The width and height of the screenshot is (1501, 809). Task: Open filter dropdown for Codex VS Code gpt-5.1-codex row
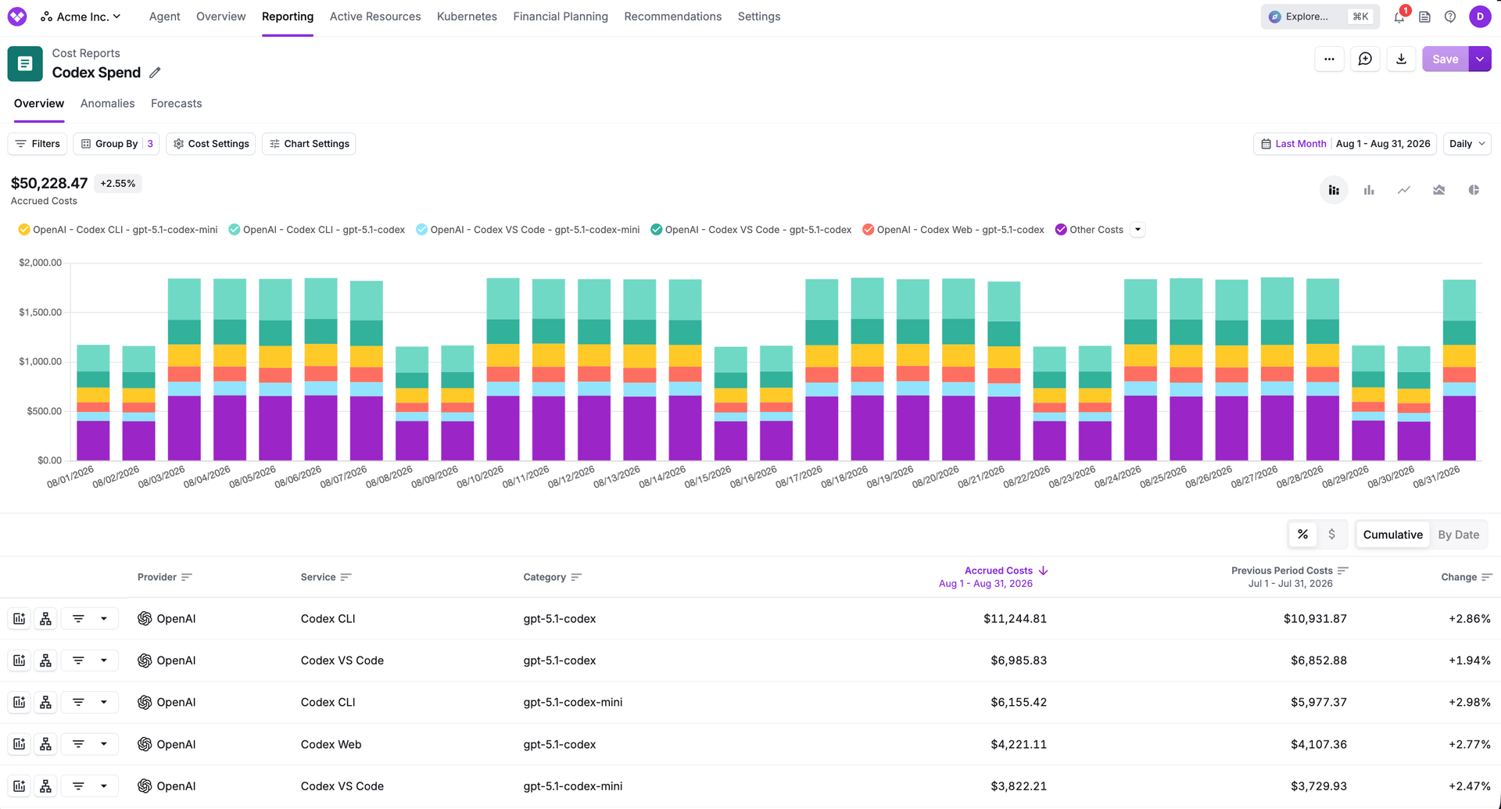tap(90, 660)
